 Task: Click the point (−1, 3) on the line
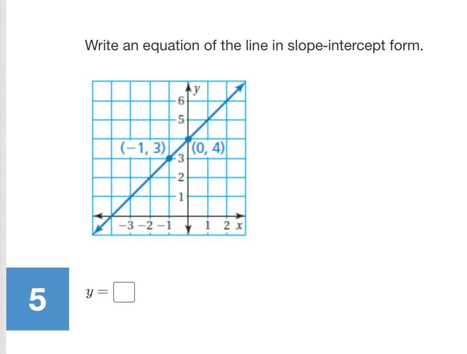(x=169, y=158)
